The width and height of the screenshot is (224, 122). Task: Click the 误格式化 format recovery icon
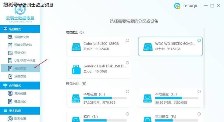(10, 53)
